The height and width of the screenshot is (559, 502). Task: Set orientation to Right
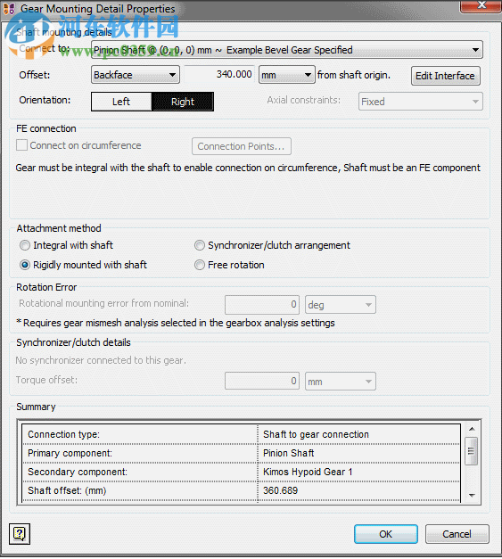point(183,102)
